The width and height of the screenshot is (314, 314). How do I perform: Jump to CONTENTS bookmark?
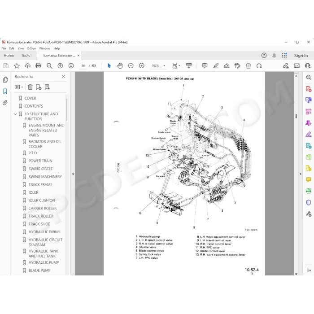[34, 106]
